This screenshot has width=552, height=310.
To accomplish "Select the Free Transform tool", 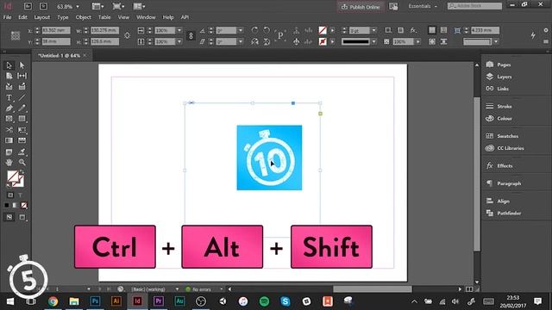I will (22, 130).
